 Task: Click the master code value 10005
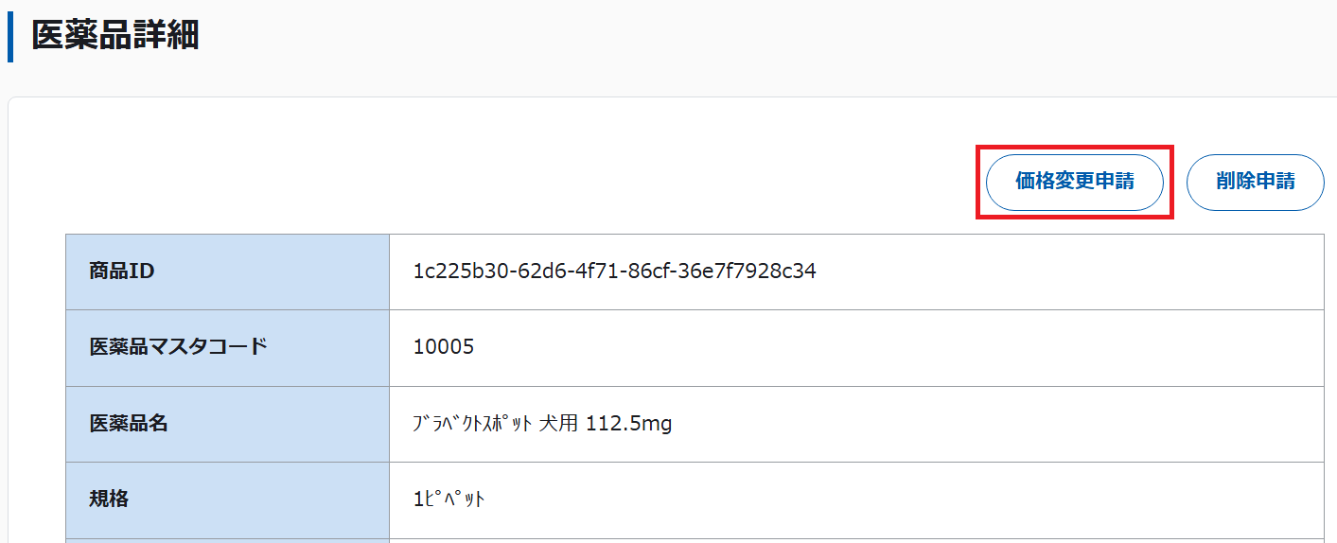(444, 347)
